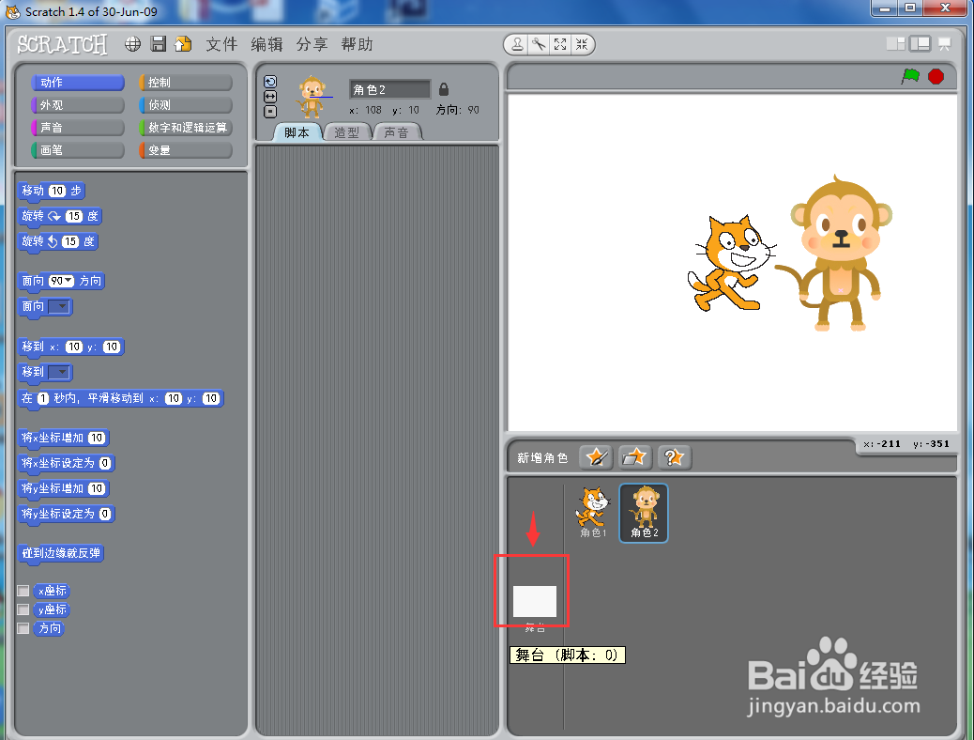Open direction dropdown in 面向 90 方向 block

(x=68, y=281)
